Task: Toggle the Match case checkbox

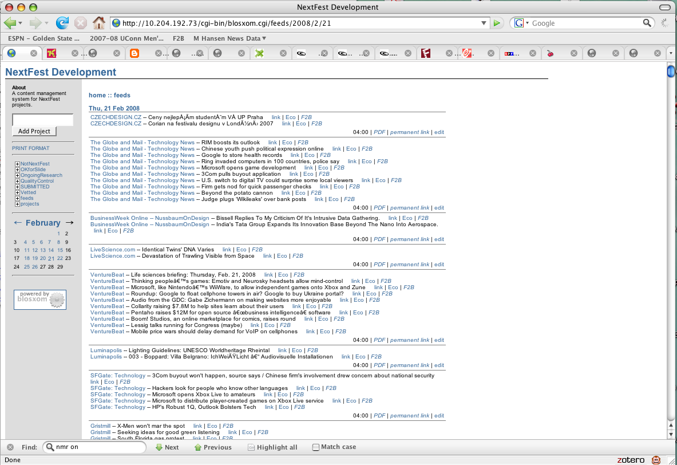Action: 316,447
